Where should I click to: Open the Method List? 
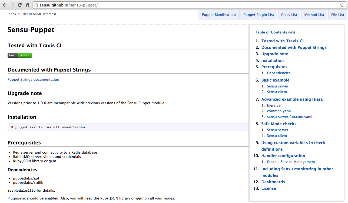pos(314,15)
